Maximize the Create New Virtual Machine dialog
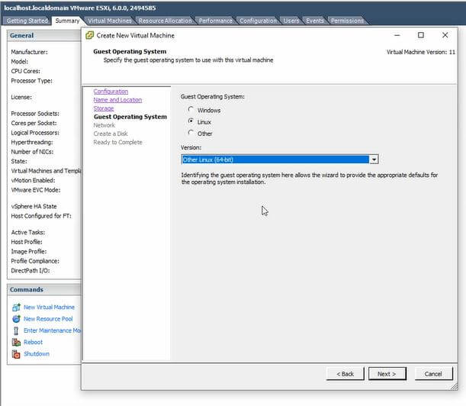Screen dimensions: 466x406 421,35
